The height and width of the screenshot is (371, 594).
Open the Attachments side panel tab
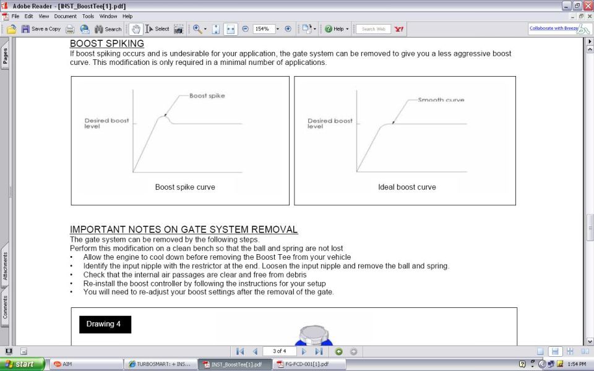(5, 265)
